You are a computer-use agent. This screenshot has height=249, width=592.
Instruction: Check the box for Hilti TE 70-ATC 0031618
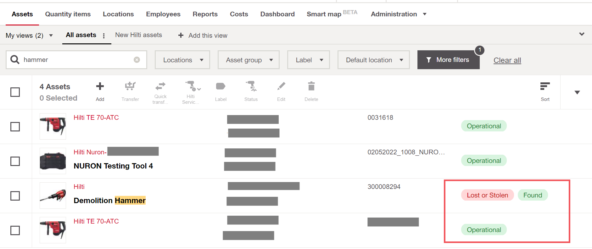pos(15,127)
